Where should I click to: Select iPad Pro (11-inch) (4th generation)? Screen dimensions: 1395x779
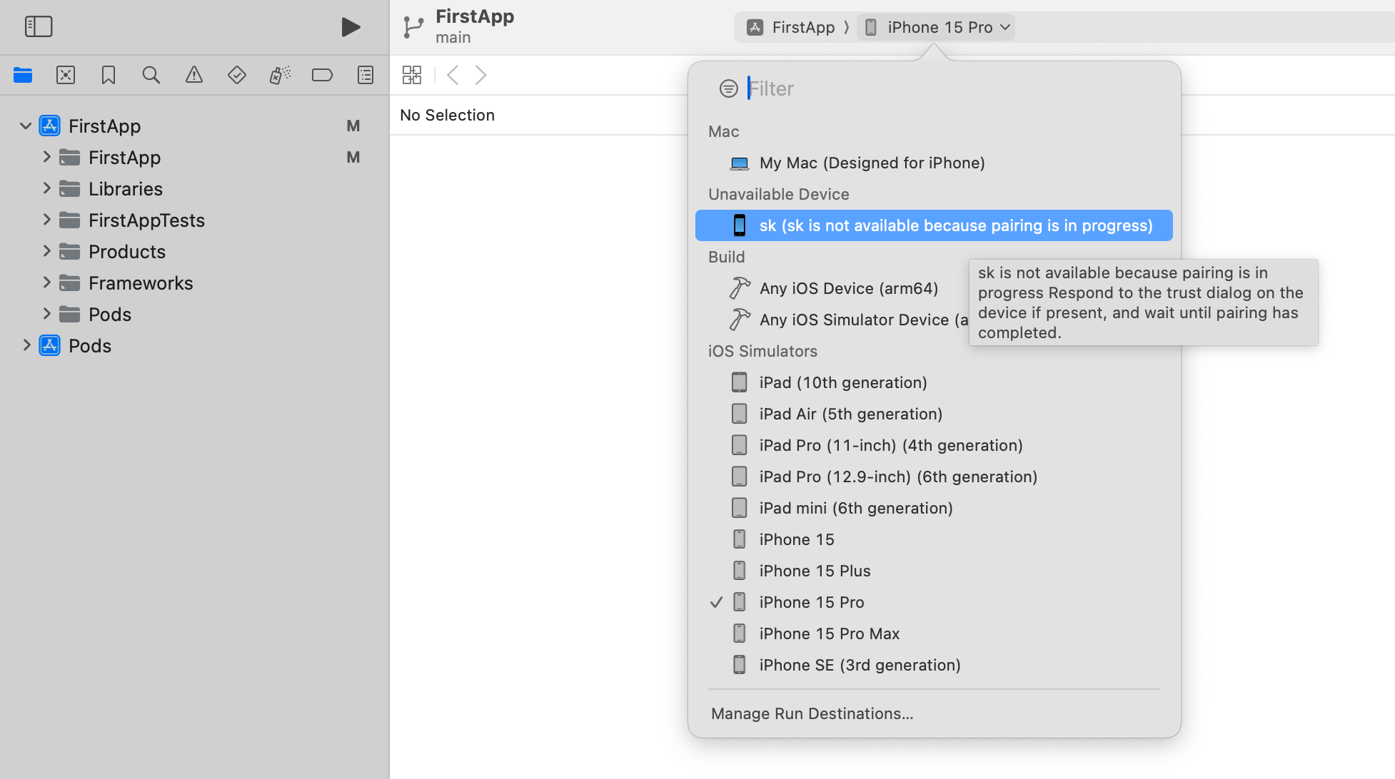(934, 445)
